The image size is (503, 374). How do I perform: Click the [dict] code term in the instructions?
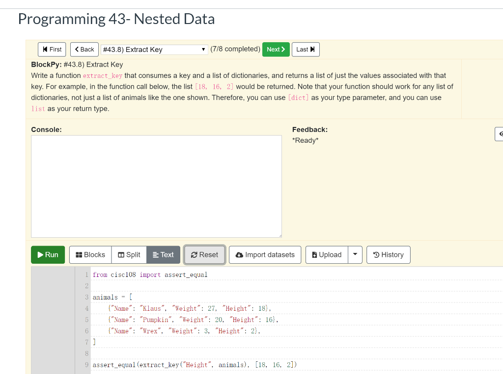[x=298, y=98]
